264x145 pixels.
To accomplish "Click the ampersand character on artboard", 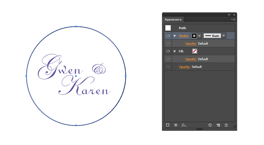I will coord(99,69).
